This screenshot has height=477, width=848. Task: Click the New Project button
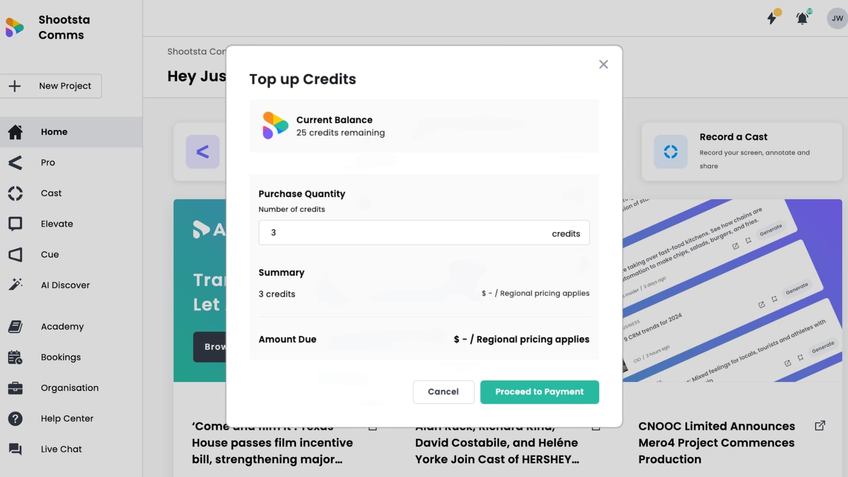pyautogui.click(x=51, y=86)
